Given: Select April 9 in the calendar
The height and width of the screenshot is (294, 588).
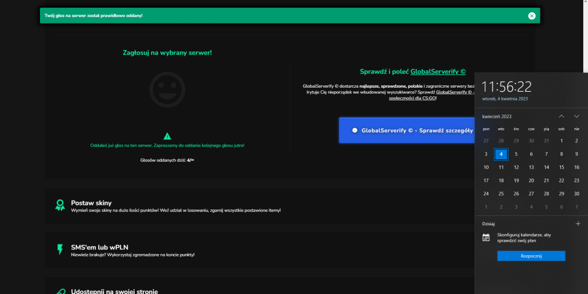Looking at the screenshot, I should 577,154.
